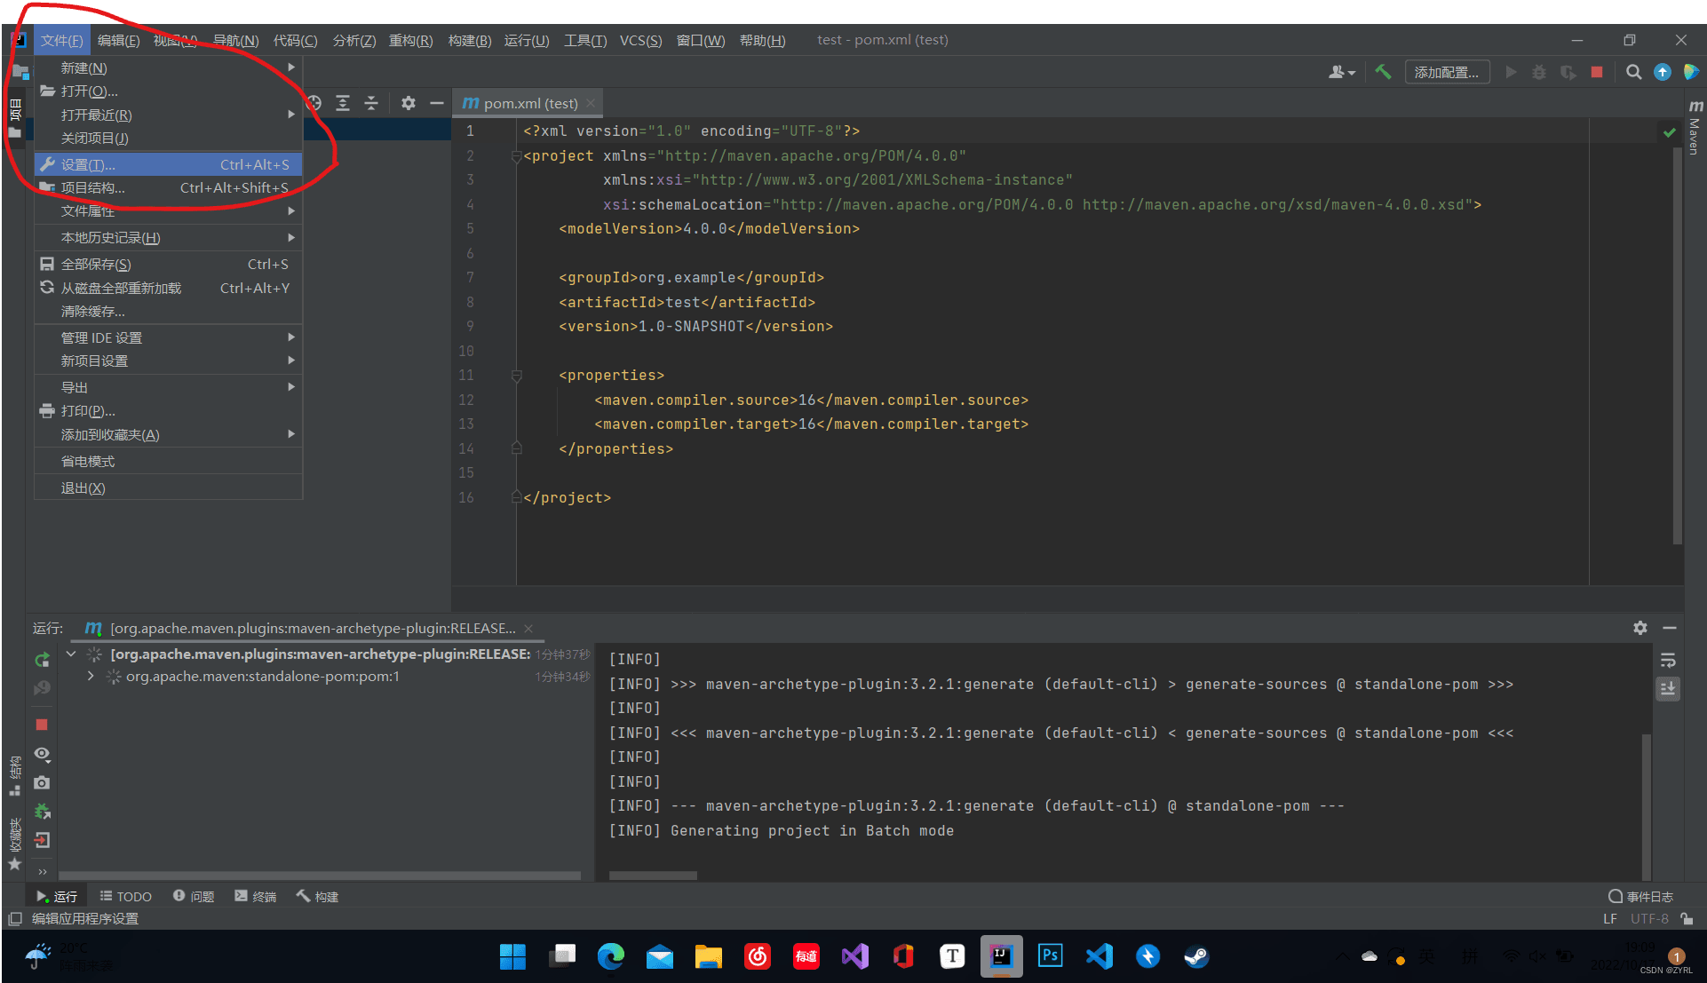Screen dimensions: 1707x983
Task: Click the build hammer icon in toolbar
Action: [x=1383, y=72]
